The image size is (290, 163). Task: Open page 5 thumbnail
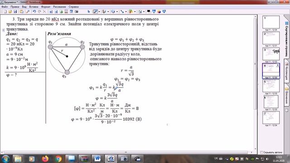(271, 86)
